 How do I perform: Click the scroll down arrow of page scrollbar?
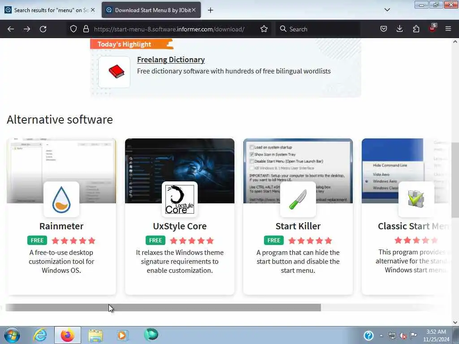pyautogui.click(x=455, y=322)
